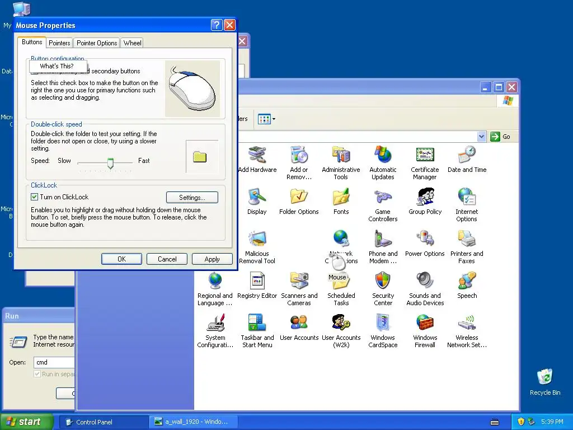Switch to the Pointer Options tab

point(97,43)
